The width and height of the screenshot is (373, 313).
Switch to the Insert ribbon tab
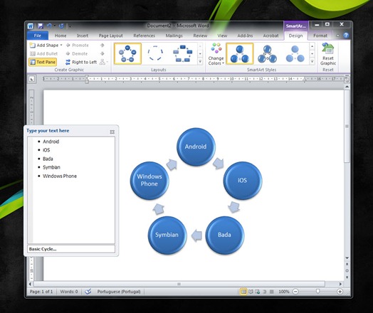(83, 36)
